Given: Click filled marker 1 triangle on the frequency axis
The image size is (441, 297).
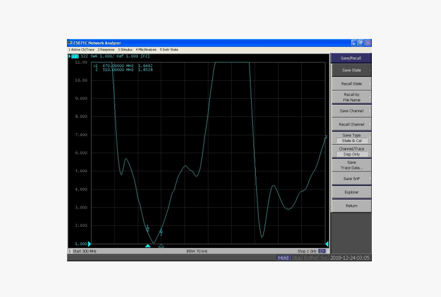Looking at the screenshot, I should tap(148, 246).
